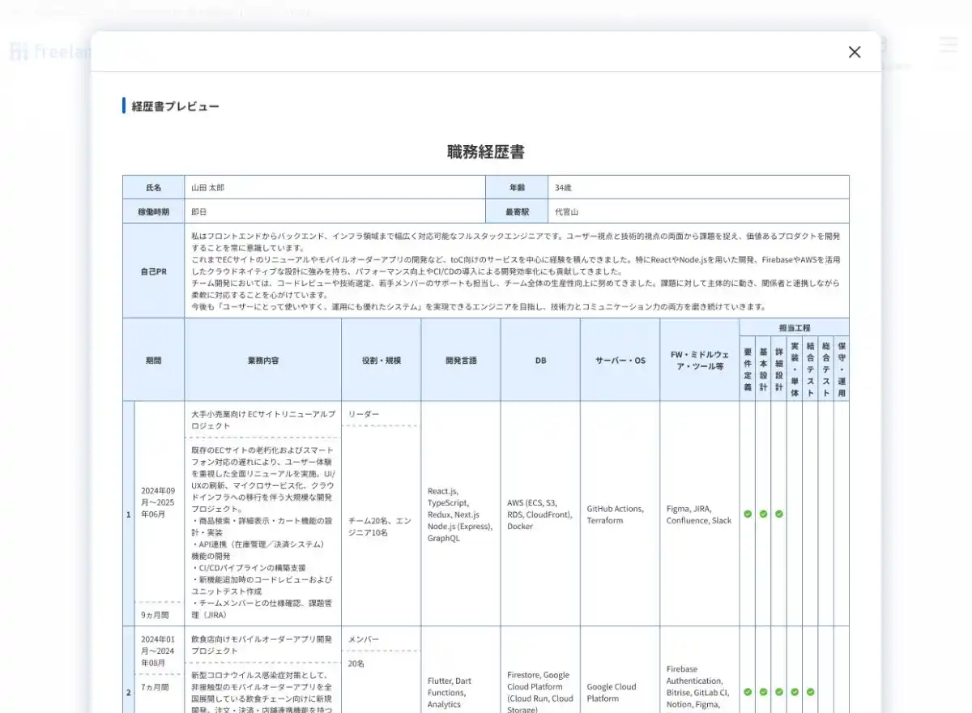Click project 1's 詳細設計 green check mark
Screen dimensions: 972x713
pos(779,514)
